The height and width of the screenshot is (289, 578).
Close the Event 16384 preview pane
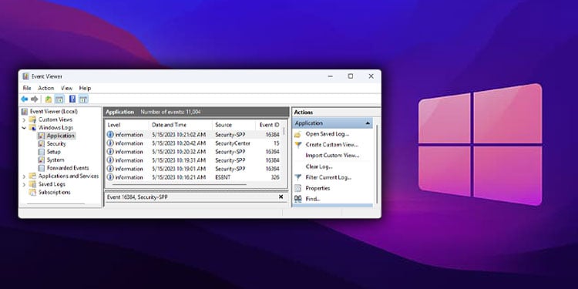click(281, 197)
